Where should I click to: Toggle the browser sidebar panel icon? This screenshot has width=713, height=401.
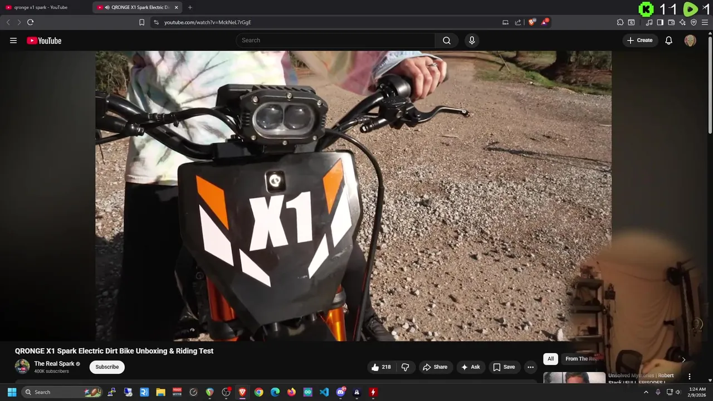pos(660,22)
